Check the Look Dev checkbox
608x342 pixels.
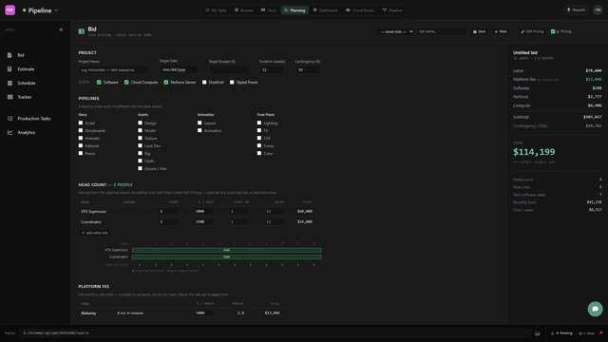pos(140,145)
